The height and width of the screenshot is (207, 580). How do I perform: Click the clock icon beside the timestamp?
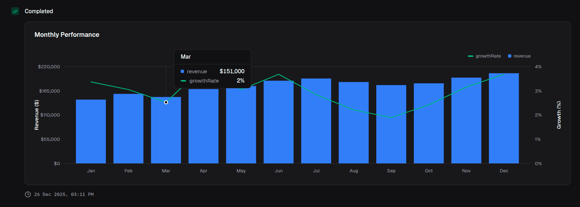click(28, 194)
